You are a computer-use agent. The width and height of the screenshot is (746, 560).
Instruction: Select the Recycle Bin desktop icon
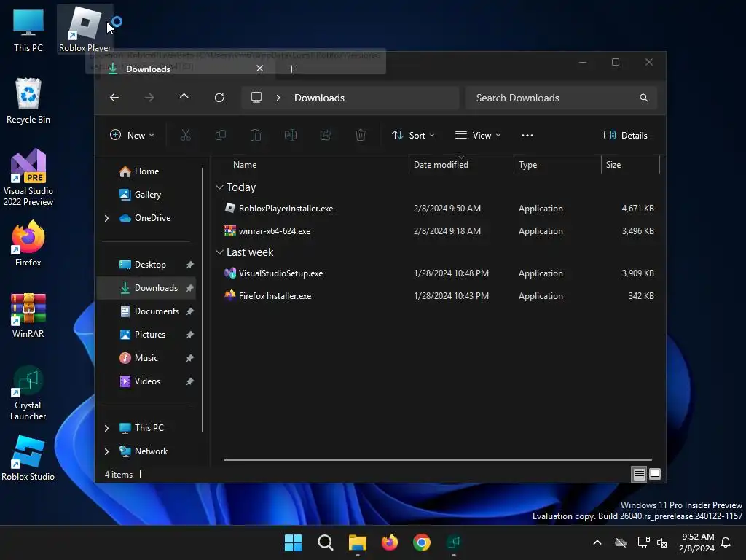click(28, 101)
